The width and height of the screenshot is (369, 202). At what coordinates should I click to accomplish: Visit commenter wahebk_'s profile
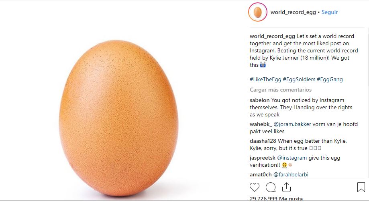(x=261, y=124)
